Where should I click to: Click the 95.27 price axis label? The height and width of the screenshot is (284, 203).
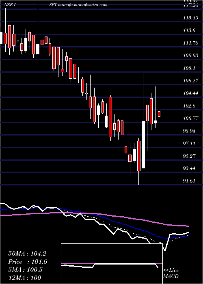pos(190,156)
